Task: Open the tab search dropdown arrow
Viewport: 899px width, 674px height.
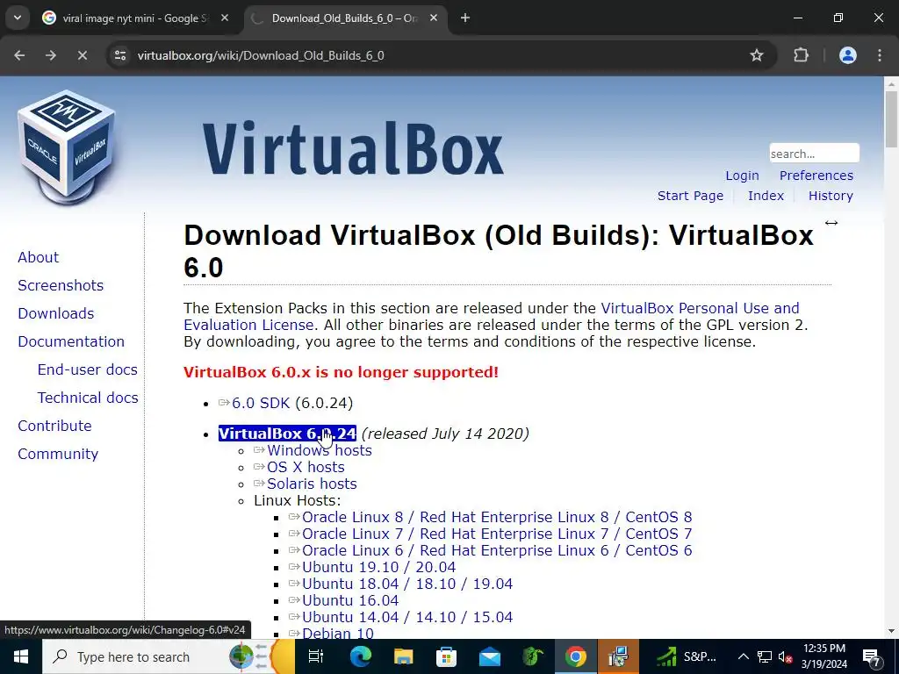Action: pos(18,18)
